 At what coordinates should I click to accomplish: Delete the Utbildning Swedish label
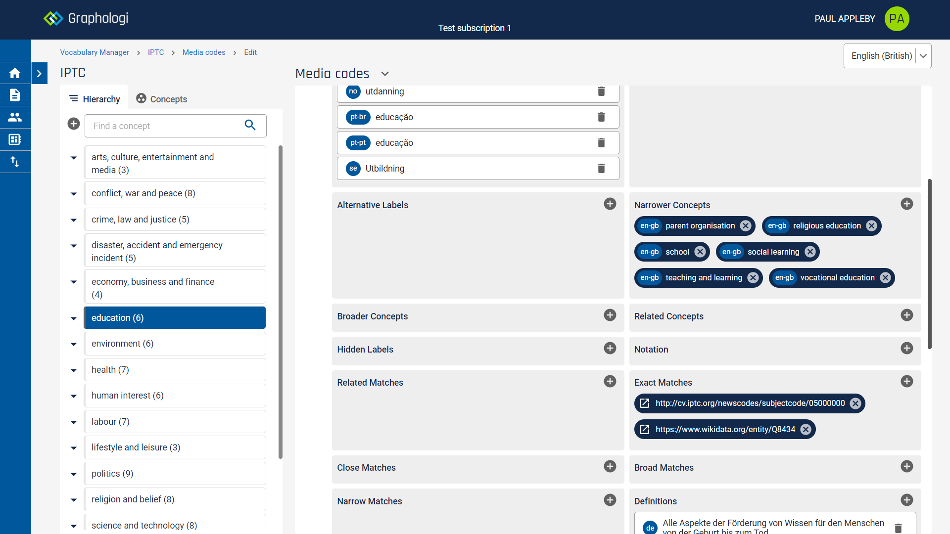tap(601, 169)
